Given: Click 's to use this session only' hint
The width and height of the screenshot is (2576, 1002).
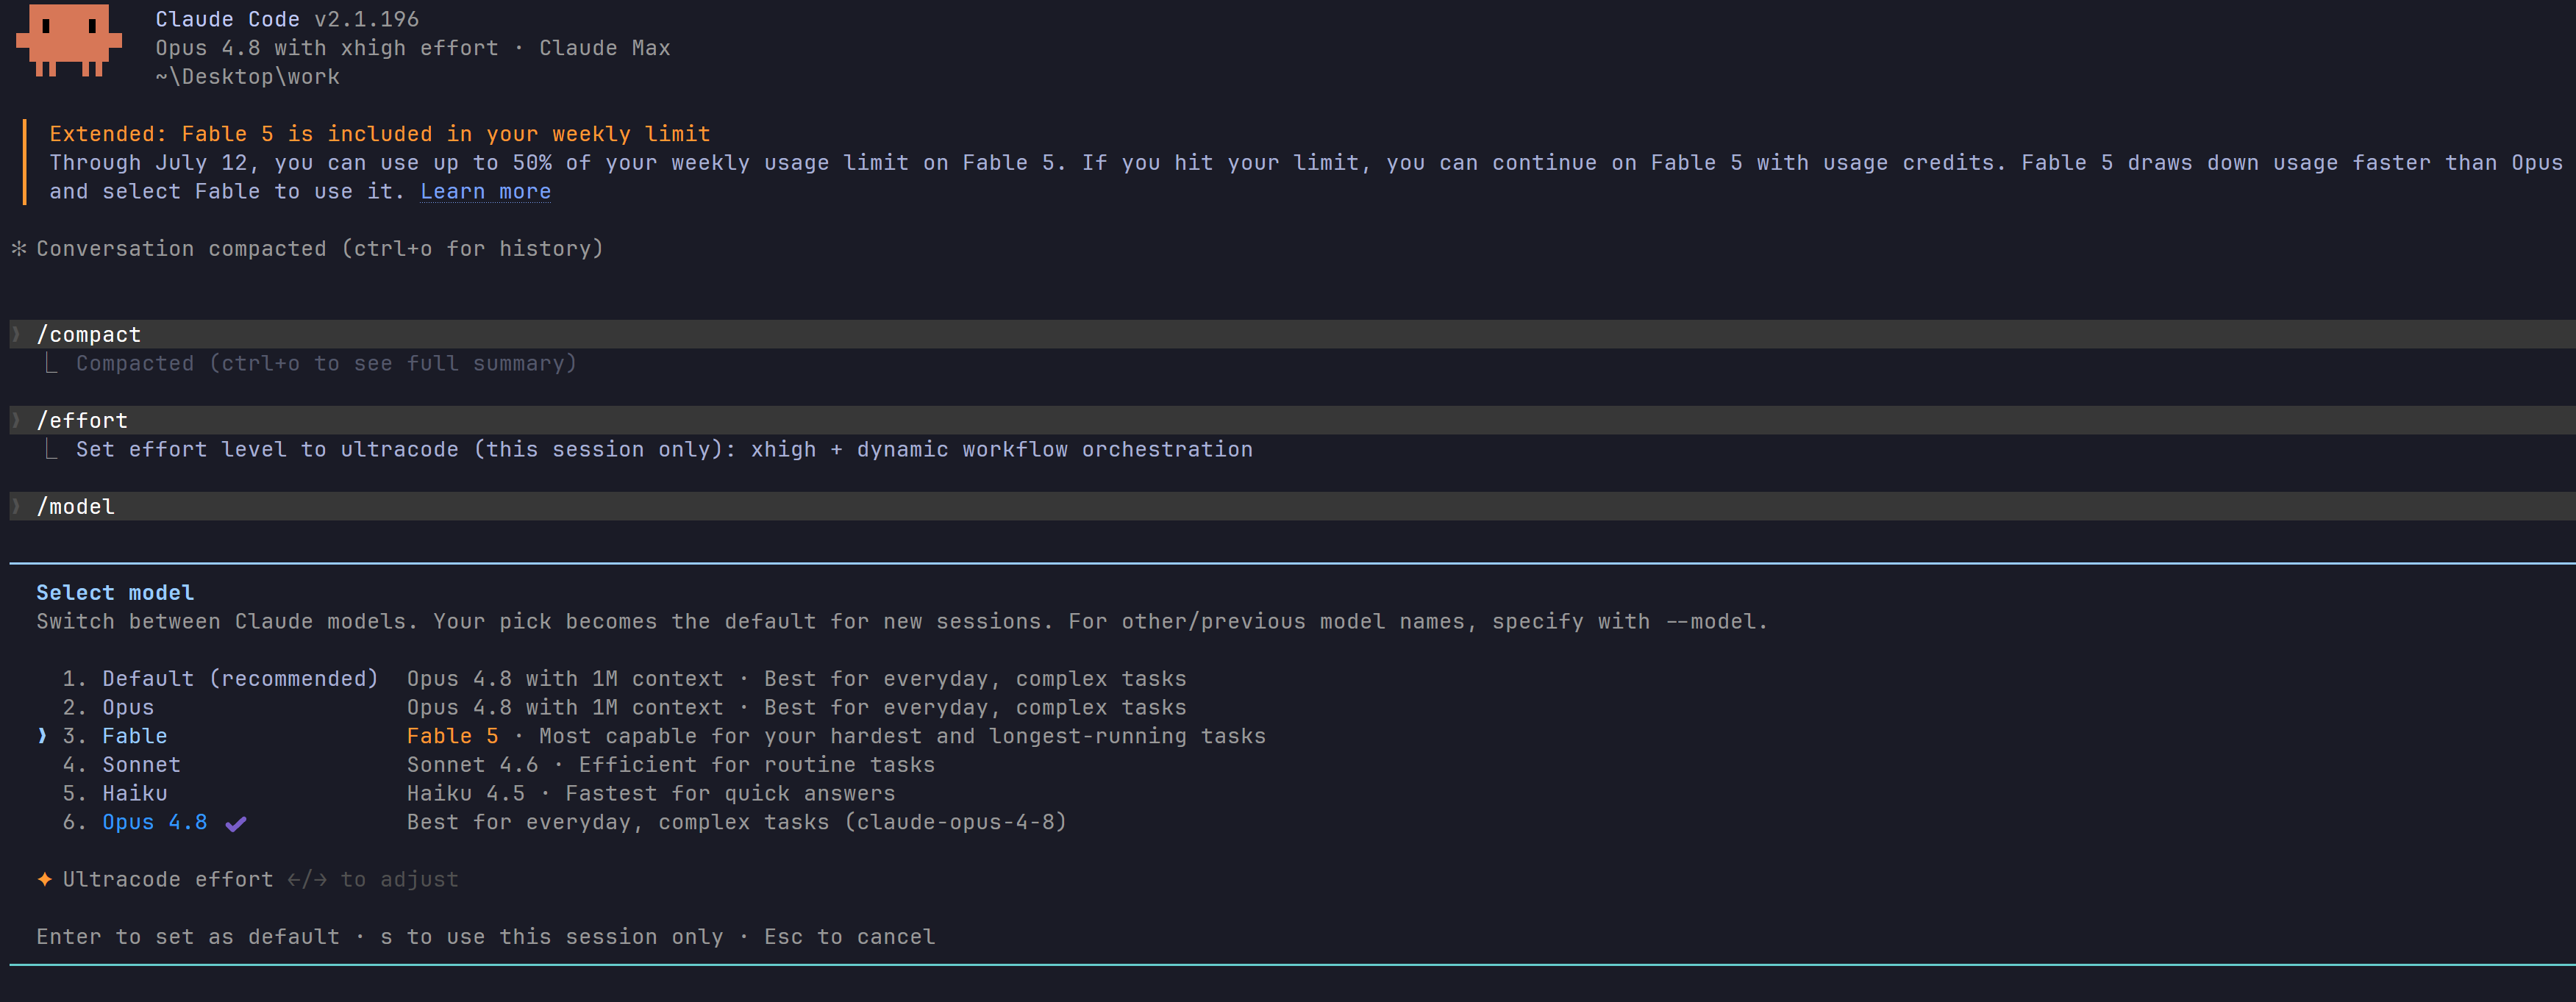Looking at the screenshot, I should point(552,936).
